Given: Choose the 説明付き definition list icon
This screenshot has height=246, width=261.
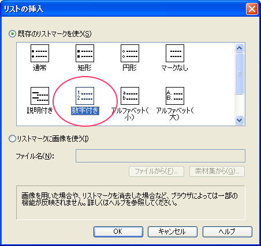Looking at the screenshot, I should coord(40,96).
